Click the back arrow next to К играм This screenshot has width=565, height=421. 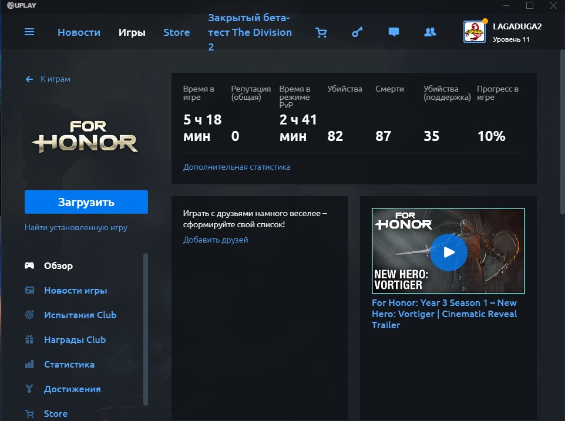pyautogui.click(x=29, y=79)
